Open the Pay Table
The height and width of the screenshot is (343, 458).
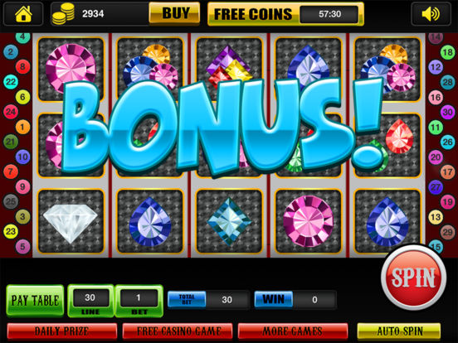click(35, 301)
